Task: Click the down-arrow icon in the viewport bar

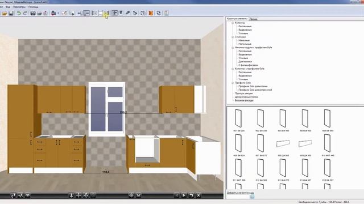Action: [x=71, y=195]
